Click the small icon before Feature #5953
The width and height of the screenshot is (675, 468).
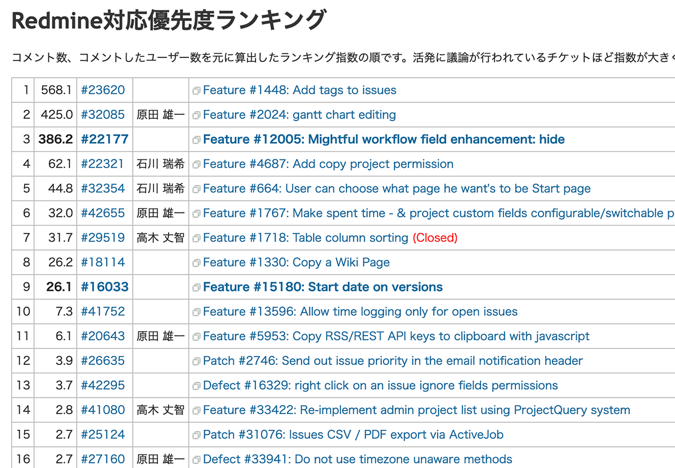pyautogui.click(x=196, y=337)
